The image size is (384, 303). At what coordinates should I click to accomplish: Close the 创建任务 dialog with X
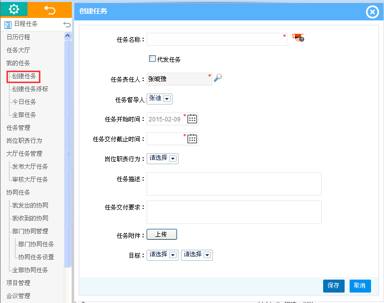pyautogui.click(x=373, y=12)
